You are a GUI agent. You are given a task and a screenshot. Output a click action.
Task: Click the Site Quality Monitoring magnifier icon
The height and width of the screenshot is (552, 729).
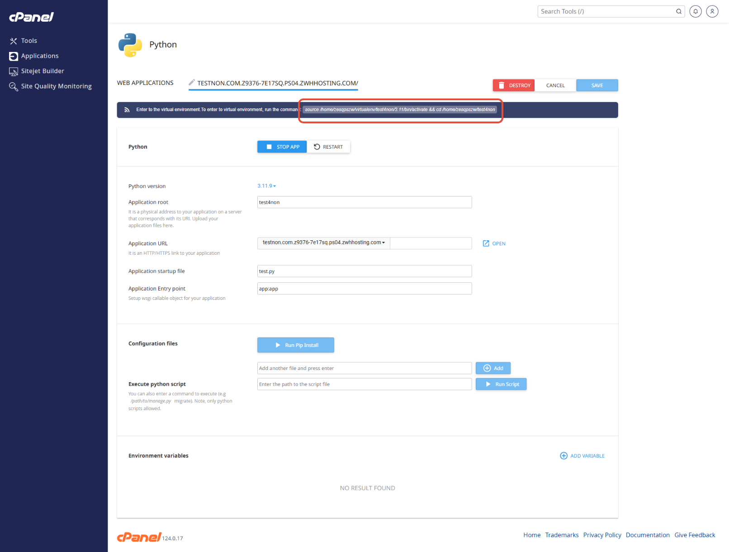tap(14, 86)
